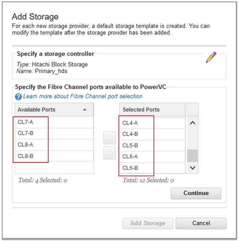Click the right arrow to move ports to Selected
Image resolution: width=239 pixels, height=241 pixels.
pos(110,138)
